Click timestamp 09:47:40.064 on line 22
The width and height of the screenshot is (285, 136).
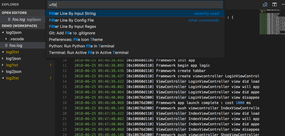pyautogui.click(x=111, y=124)
